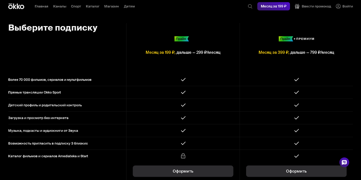Click Прайм price text Месяц за 199 ₽
This screenshot has height=180, width=361.
tap(160, 52)
